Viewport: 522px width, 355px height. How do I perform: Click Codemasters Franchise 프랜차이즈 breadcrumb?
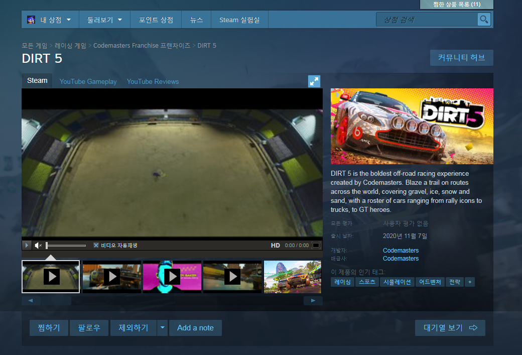(142, 45)
